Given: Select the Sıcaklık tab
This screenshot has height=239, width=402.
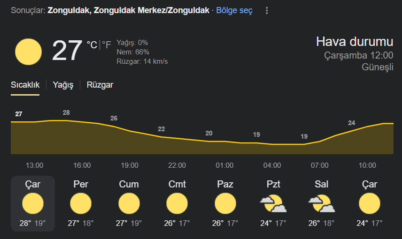Looking at the screenshot, I should tap(25, 85).
